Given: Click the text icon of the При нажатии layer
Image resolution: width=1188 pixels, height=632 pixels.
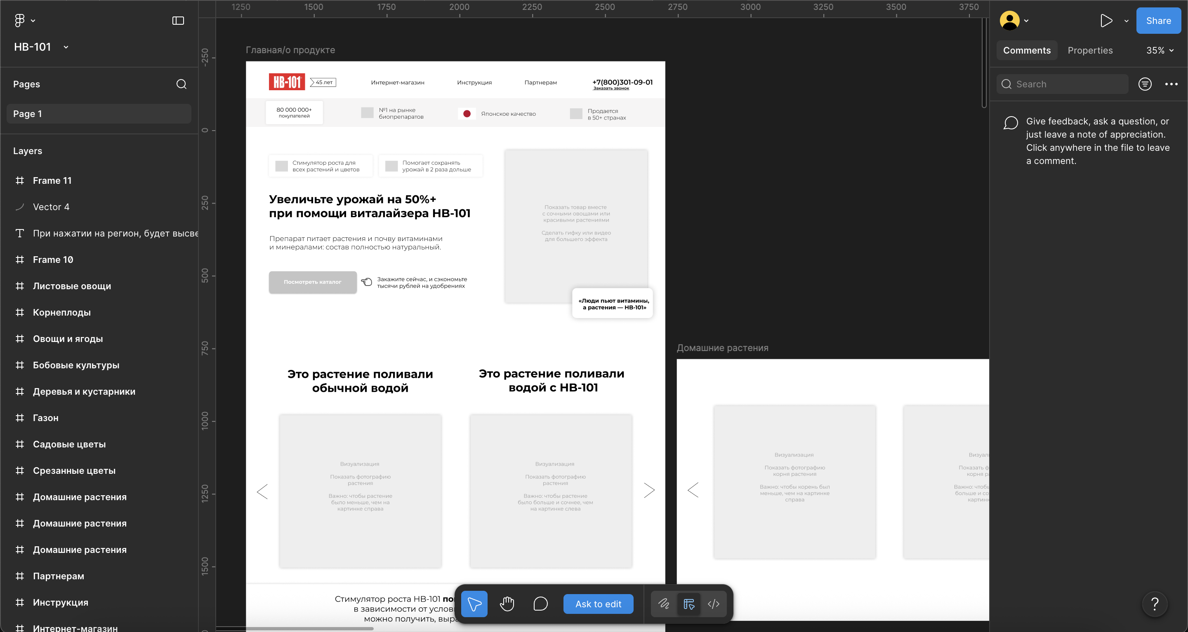Looking at the screenshot, I should click(x=20, y=233).
